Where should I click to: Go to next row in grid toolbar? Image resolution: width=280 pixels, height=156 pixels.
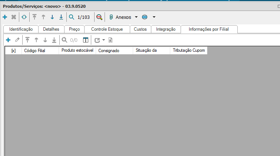(x=45, y=40)
